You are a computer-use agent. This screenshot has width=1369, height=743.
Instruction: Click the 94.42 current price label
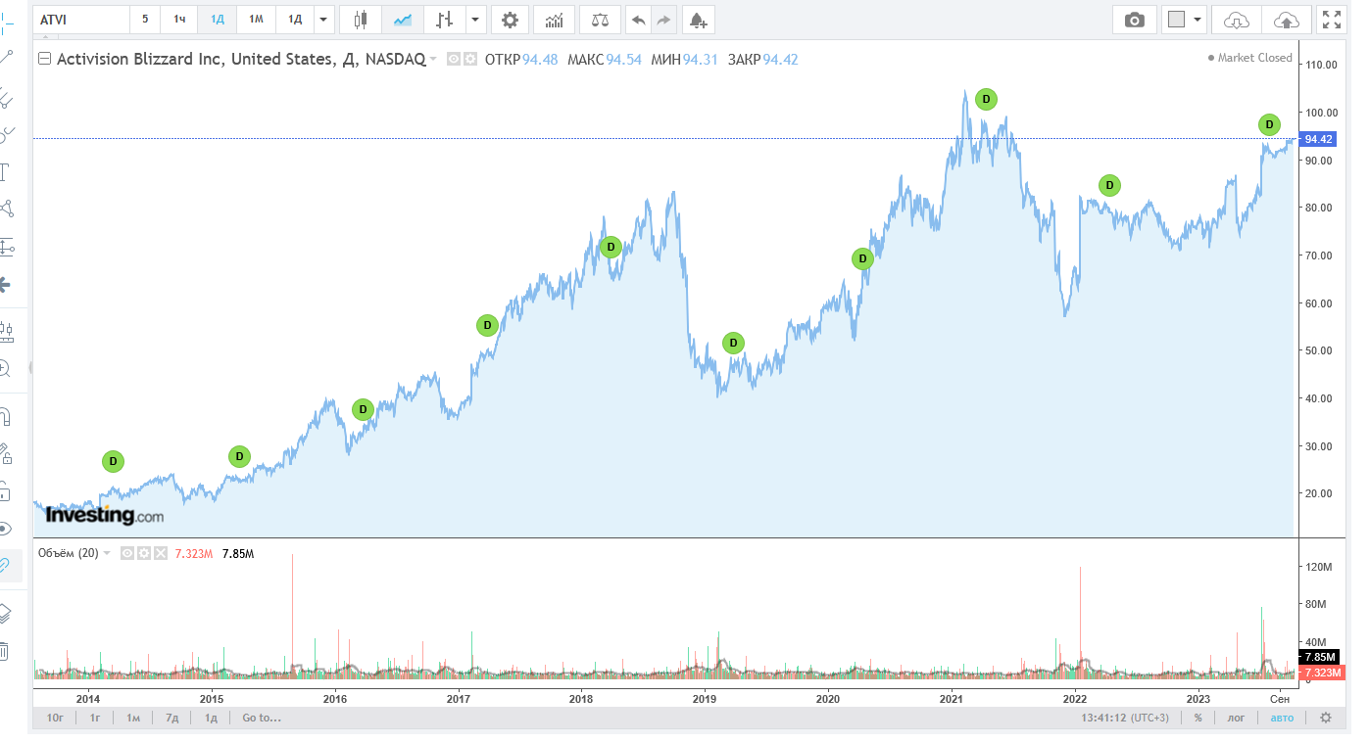point(1320,139)
